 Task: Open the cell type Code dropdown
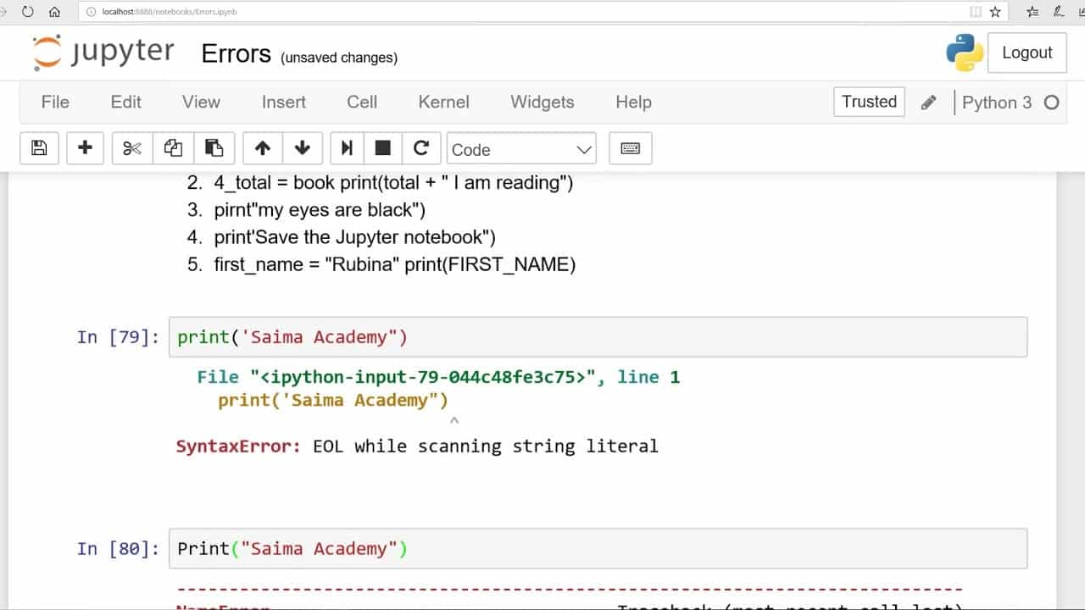521,149
